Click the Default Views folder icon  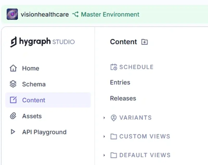click(x=114, y=155)
